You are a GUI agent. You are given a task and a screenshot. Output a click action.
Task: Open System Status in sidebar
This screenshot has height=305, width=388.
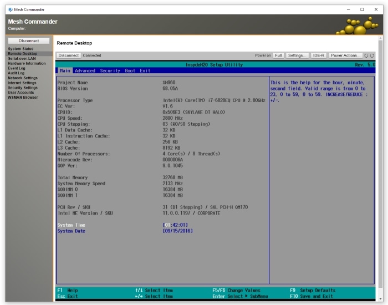(x=21, y=49)
